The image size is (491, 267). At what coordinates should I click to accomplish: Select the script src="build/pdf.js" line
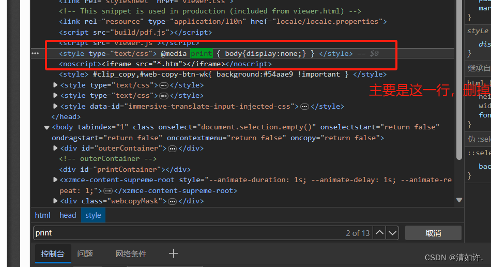tap(135, 32)
